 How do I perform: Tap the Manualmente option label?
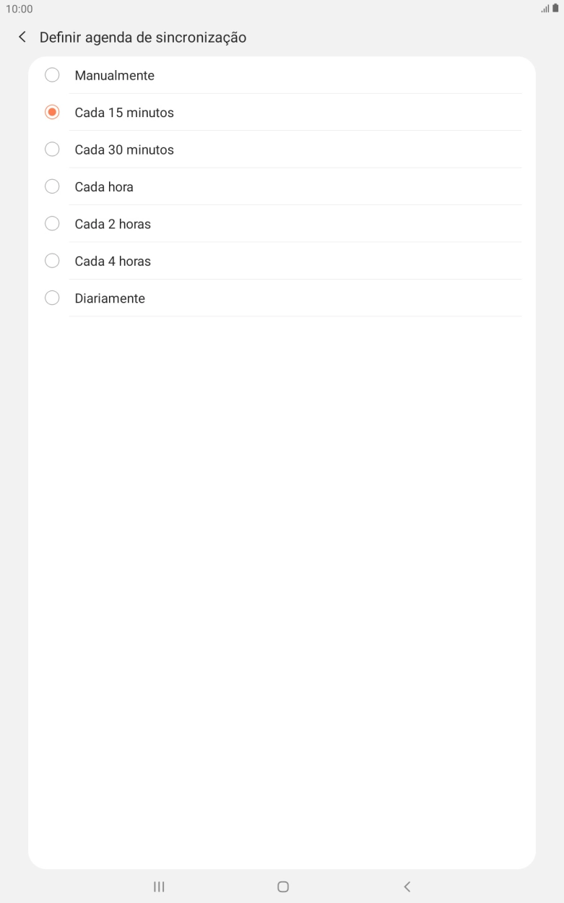(115, 75)
